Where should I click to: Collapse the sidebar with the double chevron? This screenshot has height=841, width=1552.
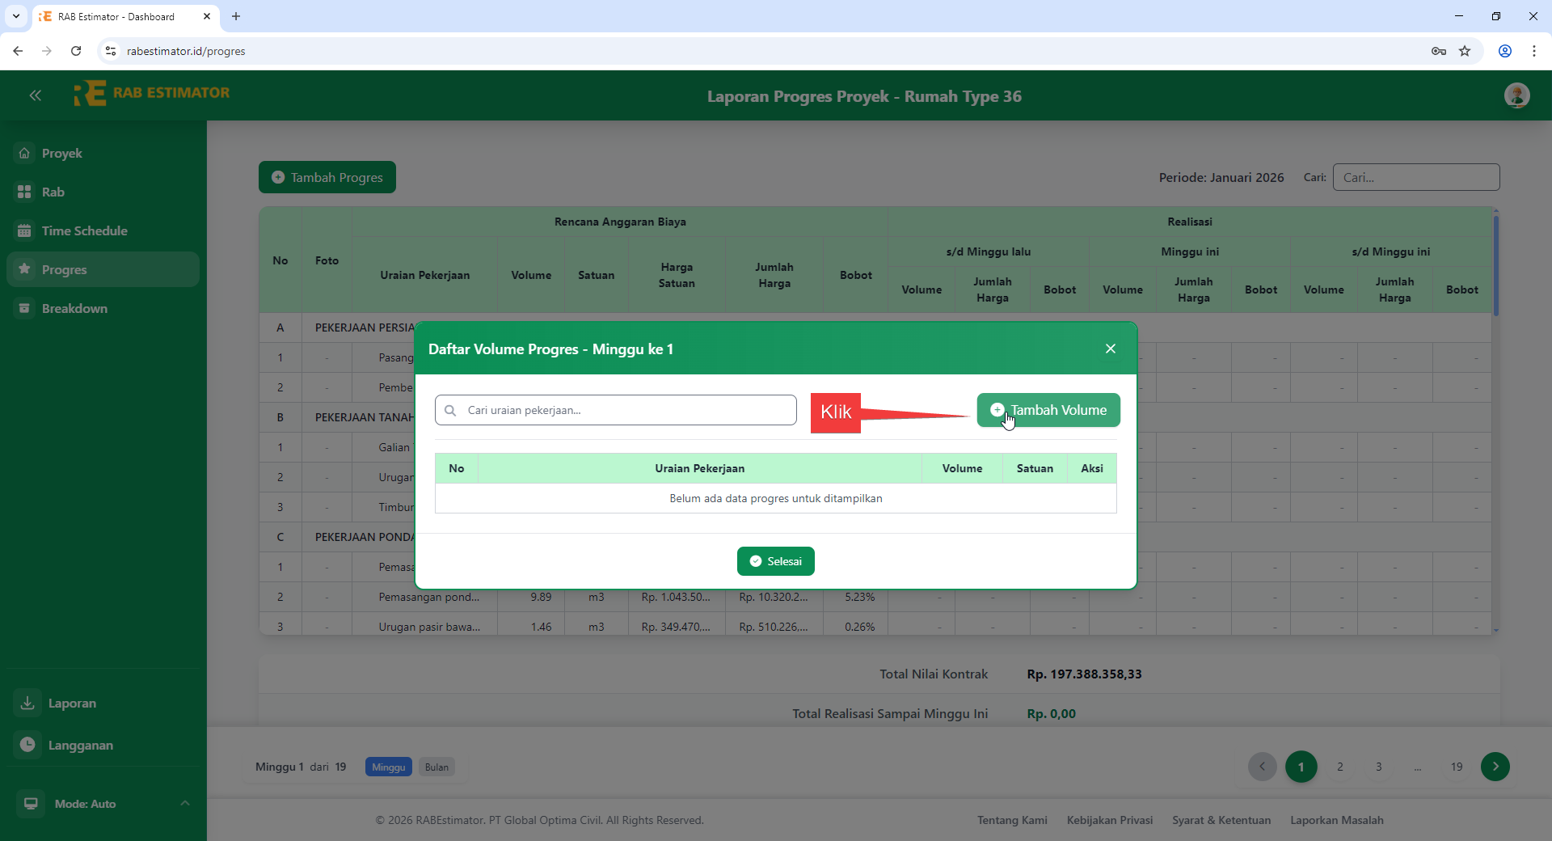35,95
